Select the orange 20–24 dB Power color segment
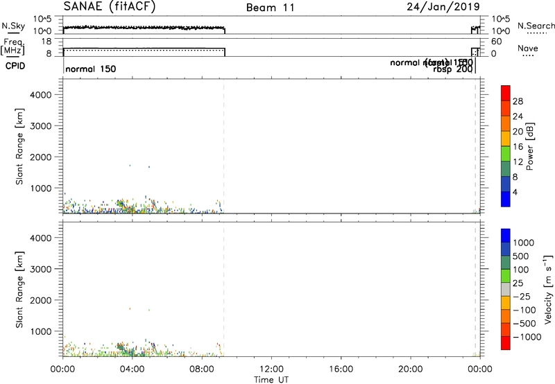This screenshot has width=555, height=384. click(506, 123)
